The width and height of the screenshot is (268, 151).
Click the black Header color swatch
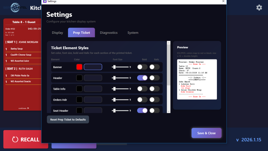tap(79, 78)
